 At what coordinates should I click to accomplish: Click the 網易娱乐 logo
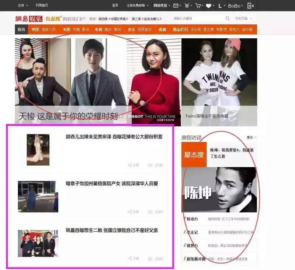click(x=29, y=18)
